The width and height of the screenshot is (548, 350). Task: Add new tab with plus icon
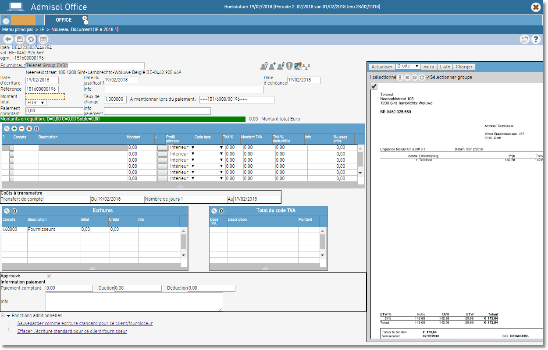tap(86, 22)
